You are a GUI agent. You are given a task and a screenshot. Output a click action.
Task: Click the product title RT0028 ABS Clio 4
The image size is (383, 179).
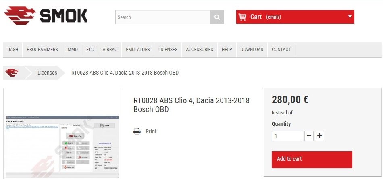191,105
